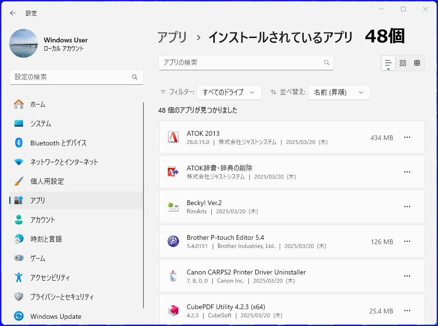This screenshot has height=326, width=438.
Task: Click the sidebar vertical scrollbar
Action: pos(143,205)
